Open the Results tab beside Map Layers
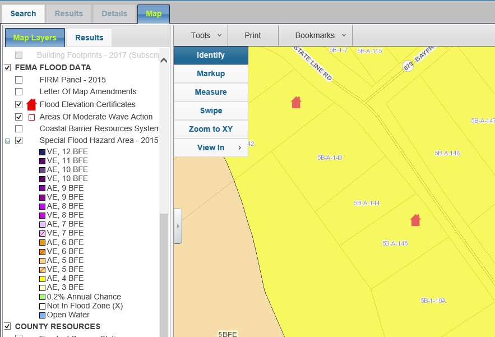Screen dimensions: 495x337 (89, 38)
